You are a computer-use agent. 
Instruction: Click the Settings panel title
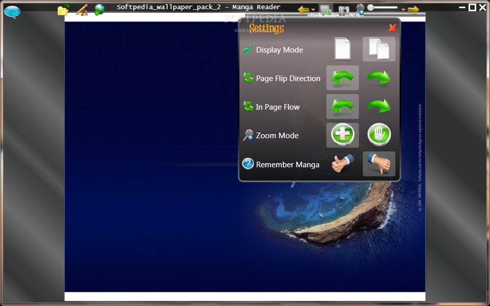pyautogui.click(x=266, y=29)
